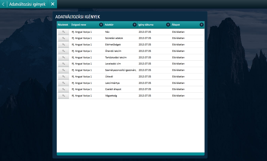
Task: Select the Családi állapot cell
Action: click(113, 89)
